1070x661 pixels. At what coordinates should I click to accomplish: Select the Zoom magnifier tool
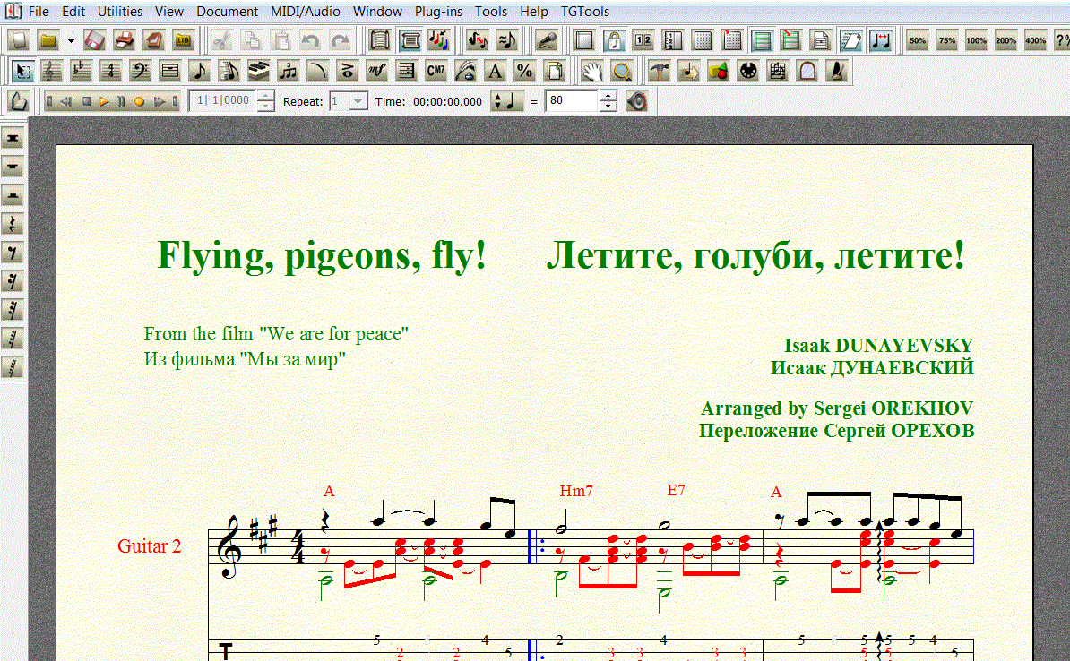click(x=621, y=71)
